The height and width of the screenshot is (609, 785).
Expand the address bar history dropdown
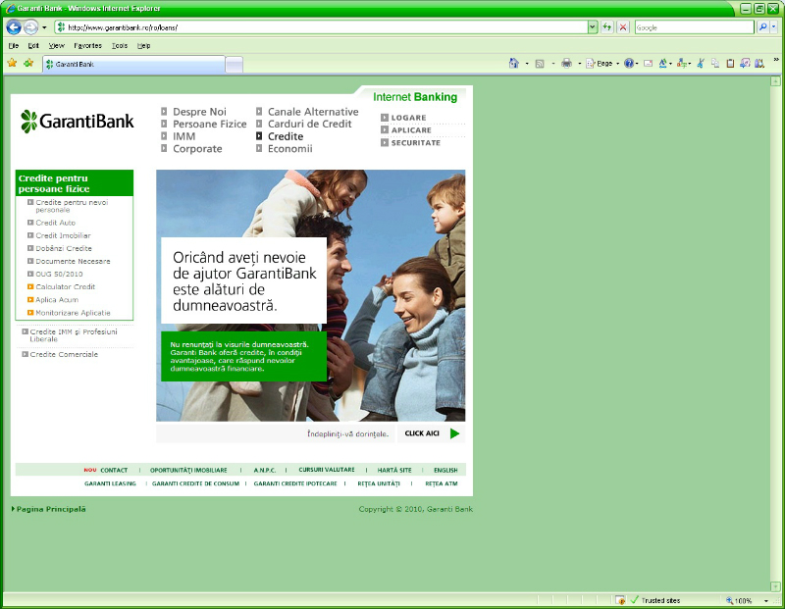tap(593, 27)
